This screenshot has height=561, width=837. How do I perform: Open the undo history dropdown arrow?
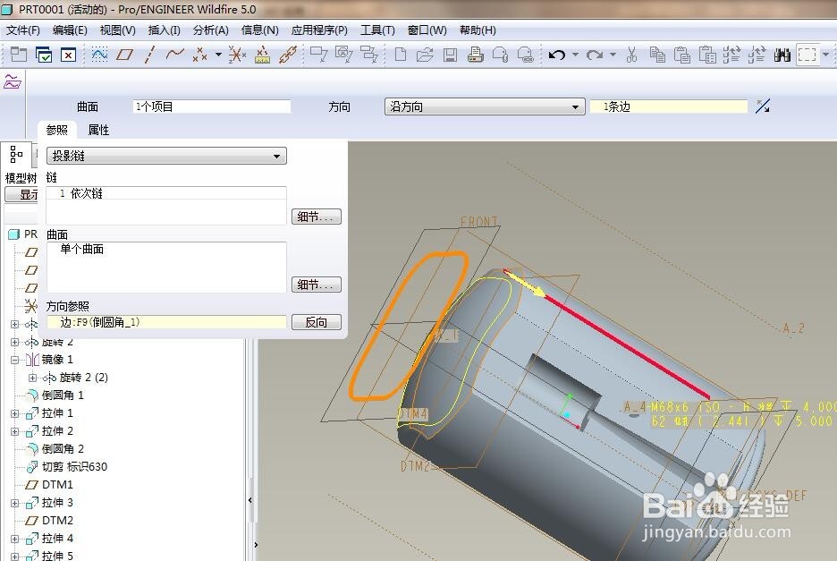click(x=576, y=55)
